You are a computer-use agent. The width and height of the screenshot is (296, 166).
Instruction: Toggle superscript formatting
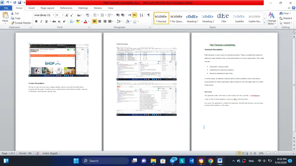point(64,22)
